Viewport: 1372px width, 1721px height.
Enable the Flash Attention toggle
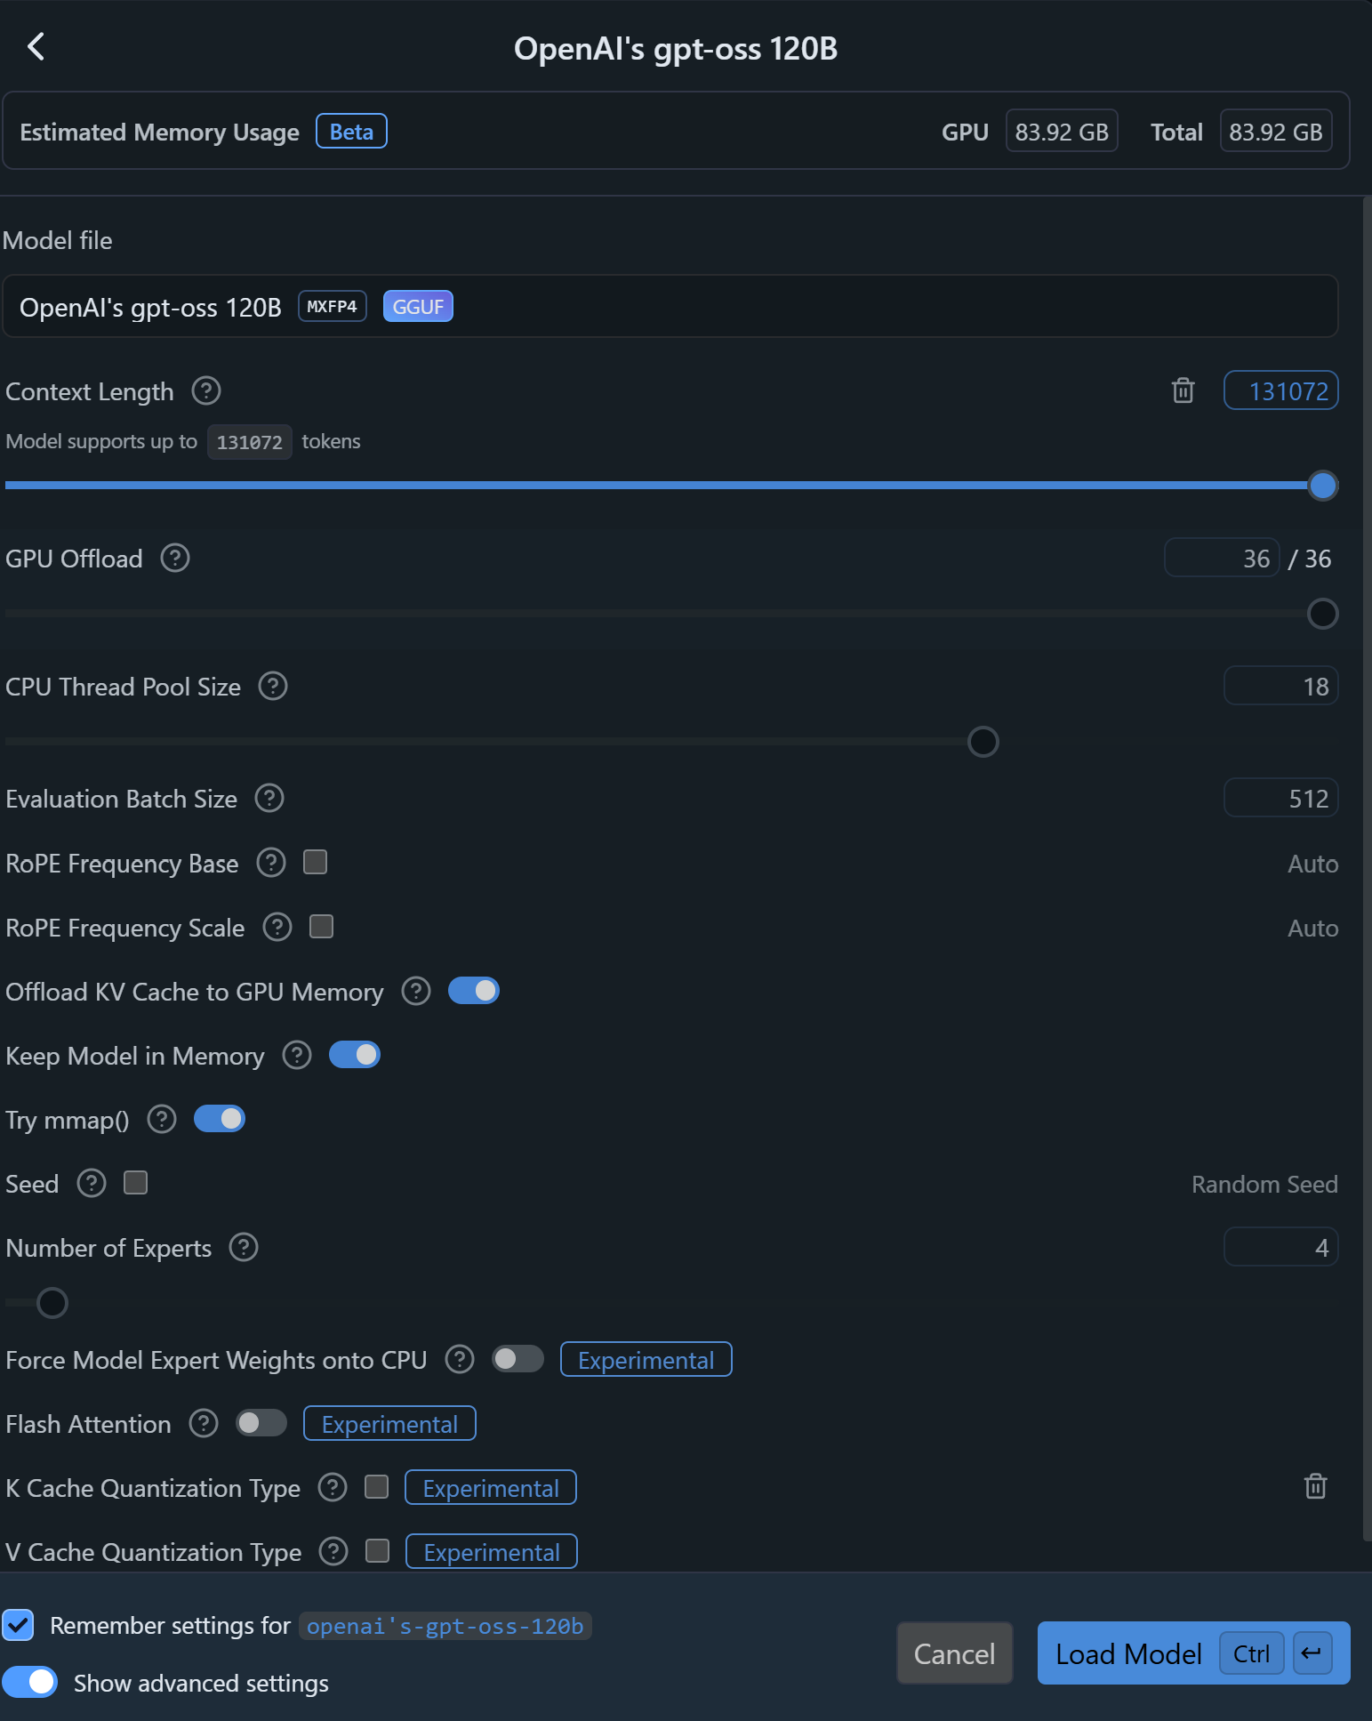(261, 1423)
